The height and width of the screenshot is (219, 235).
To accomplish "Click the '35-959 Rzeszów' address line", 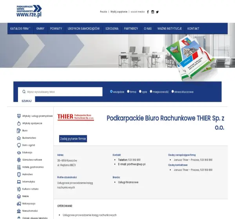I will (67, 161).
